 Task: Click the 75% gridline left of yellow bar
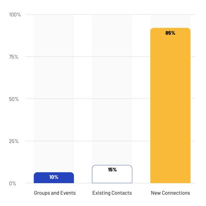pos(141,56)
